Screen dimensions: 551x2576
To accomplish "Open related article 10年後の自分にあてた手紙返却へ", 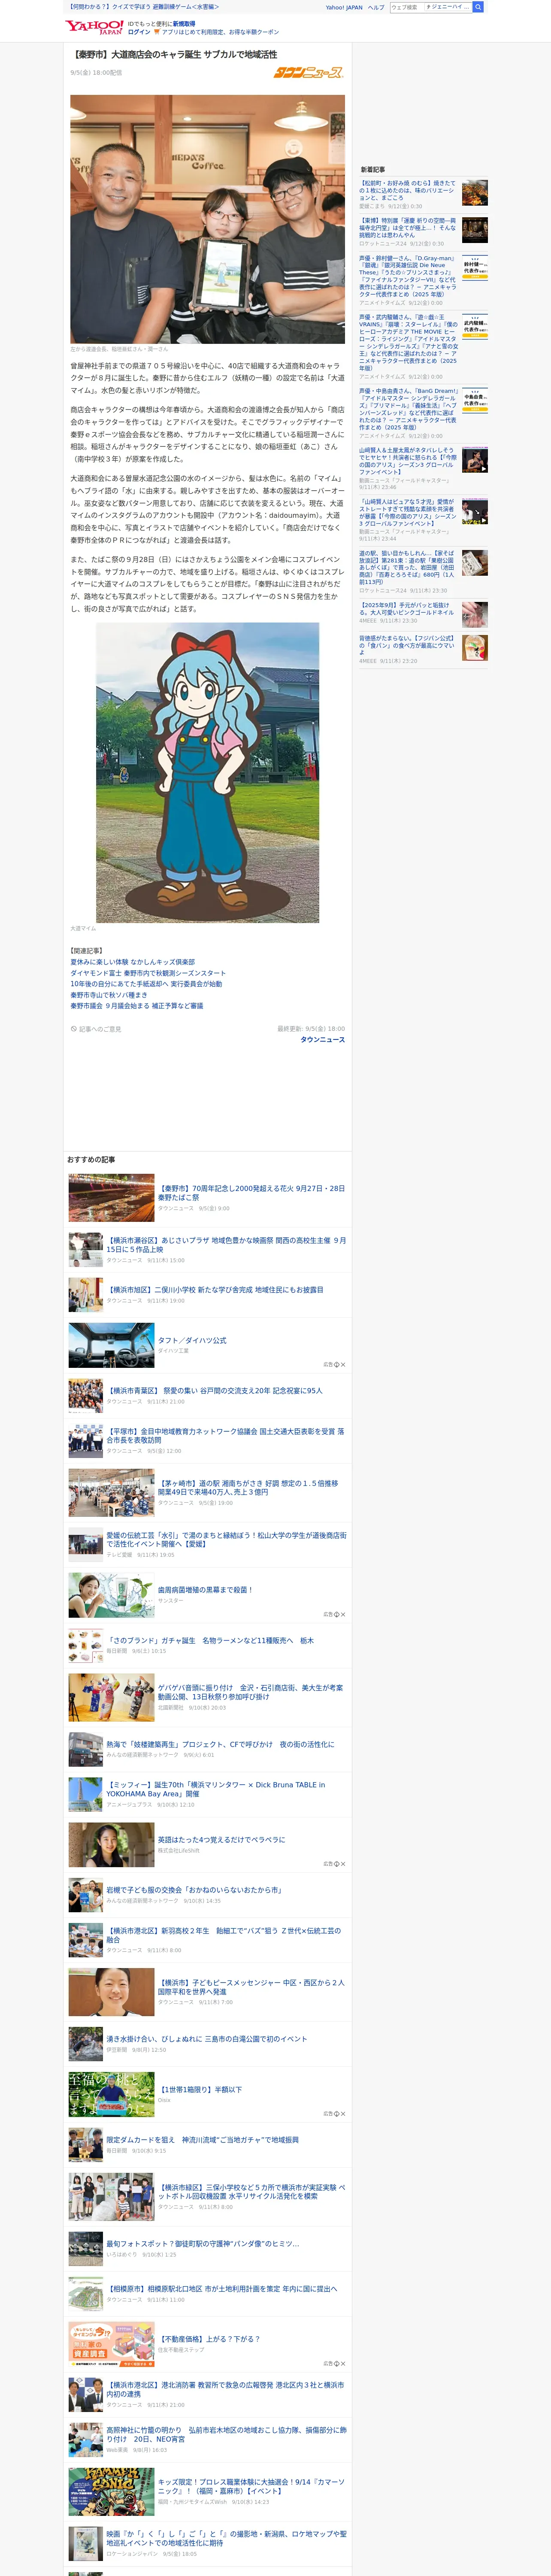I will coord(146,984).
